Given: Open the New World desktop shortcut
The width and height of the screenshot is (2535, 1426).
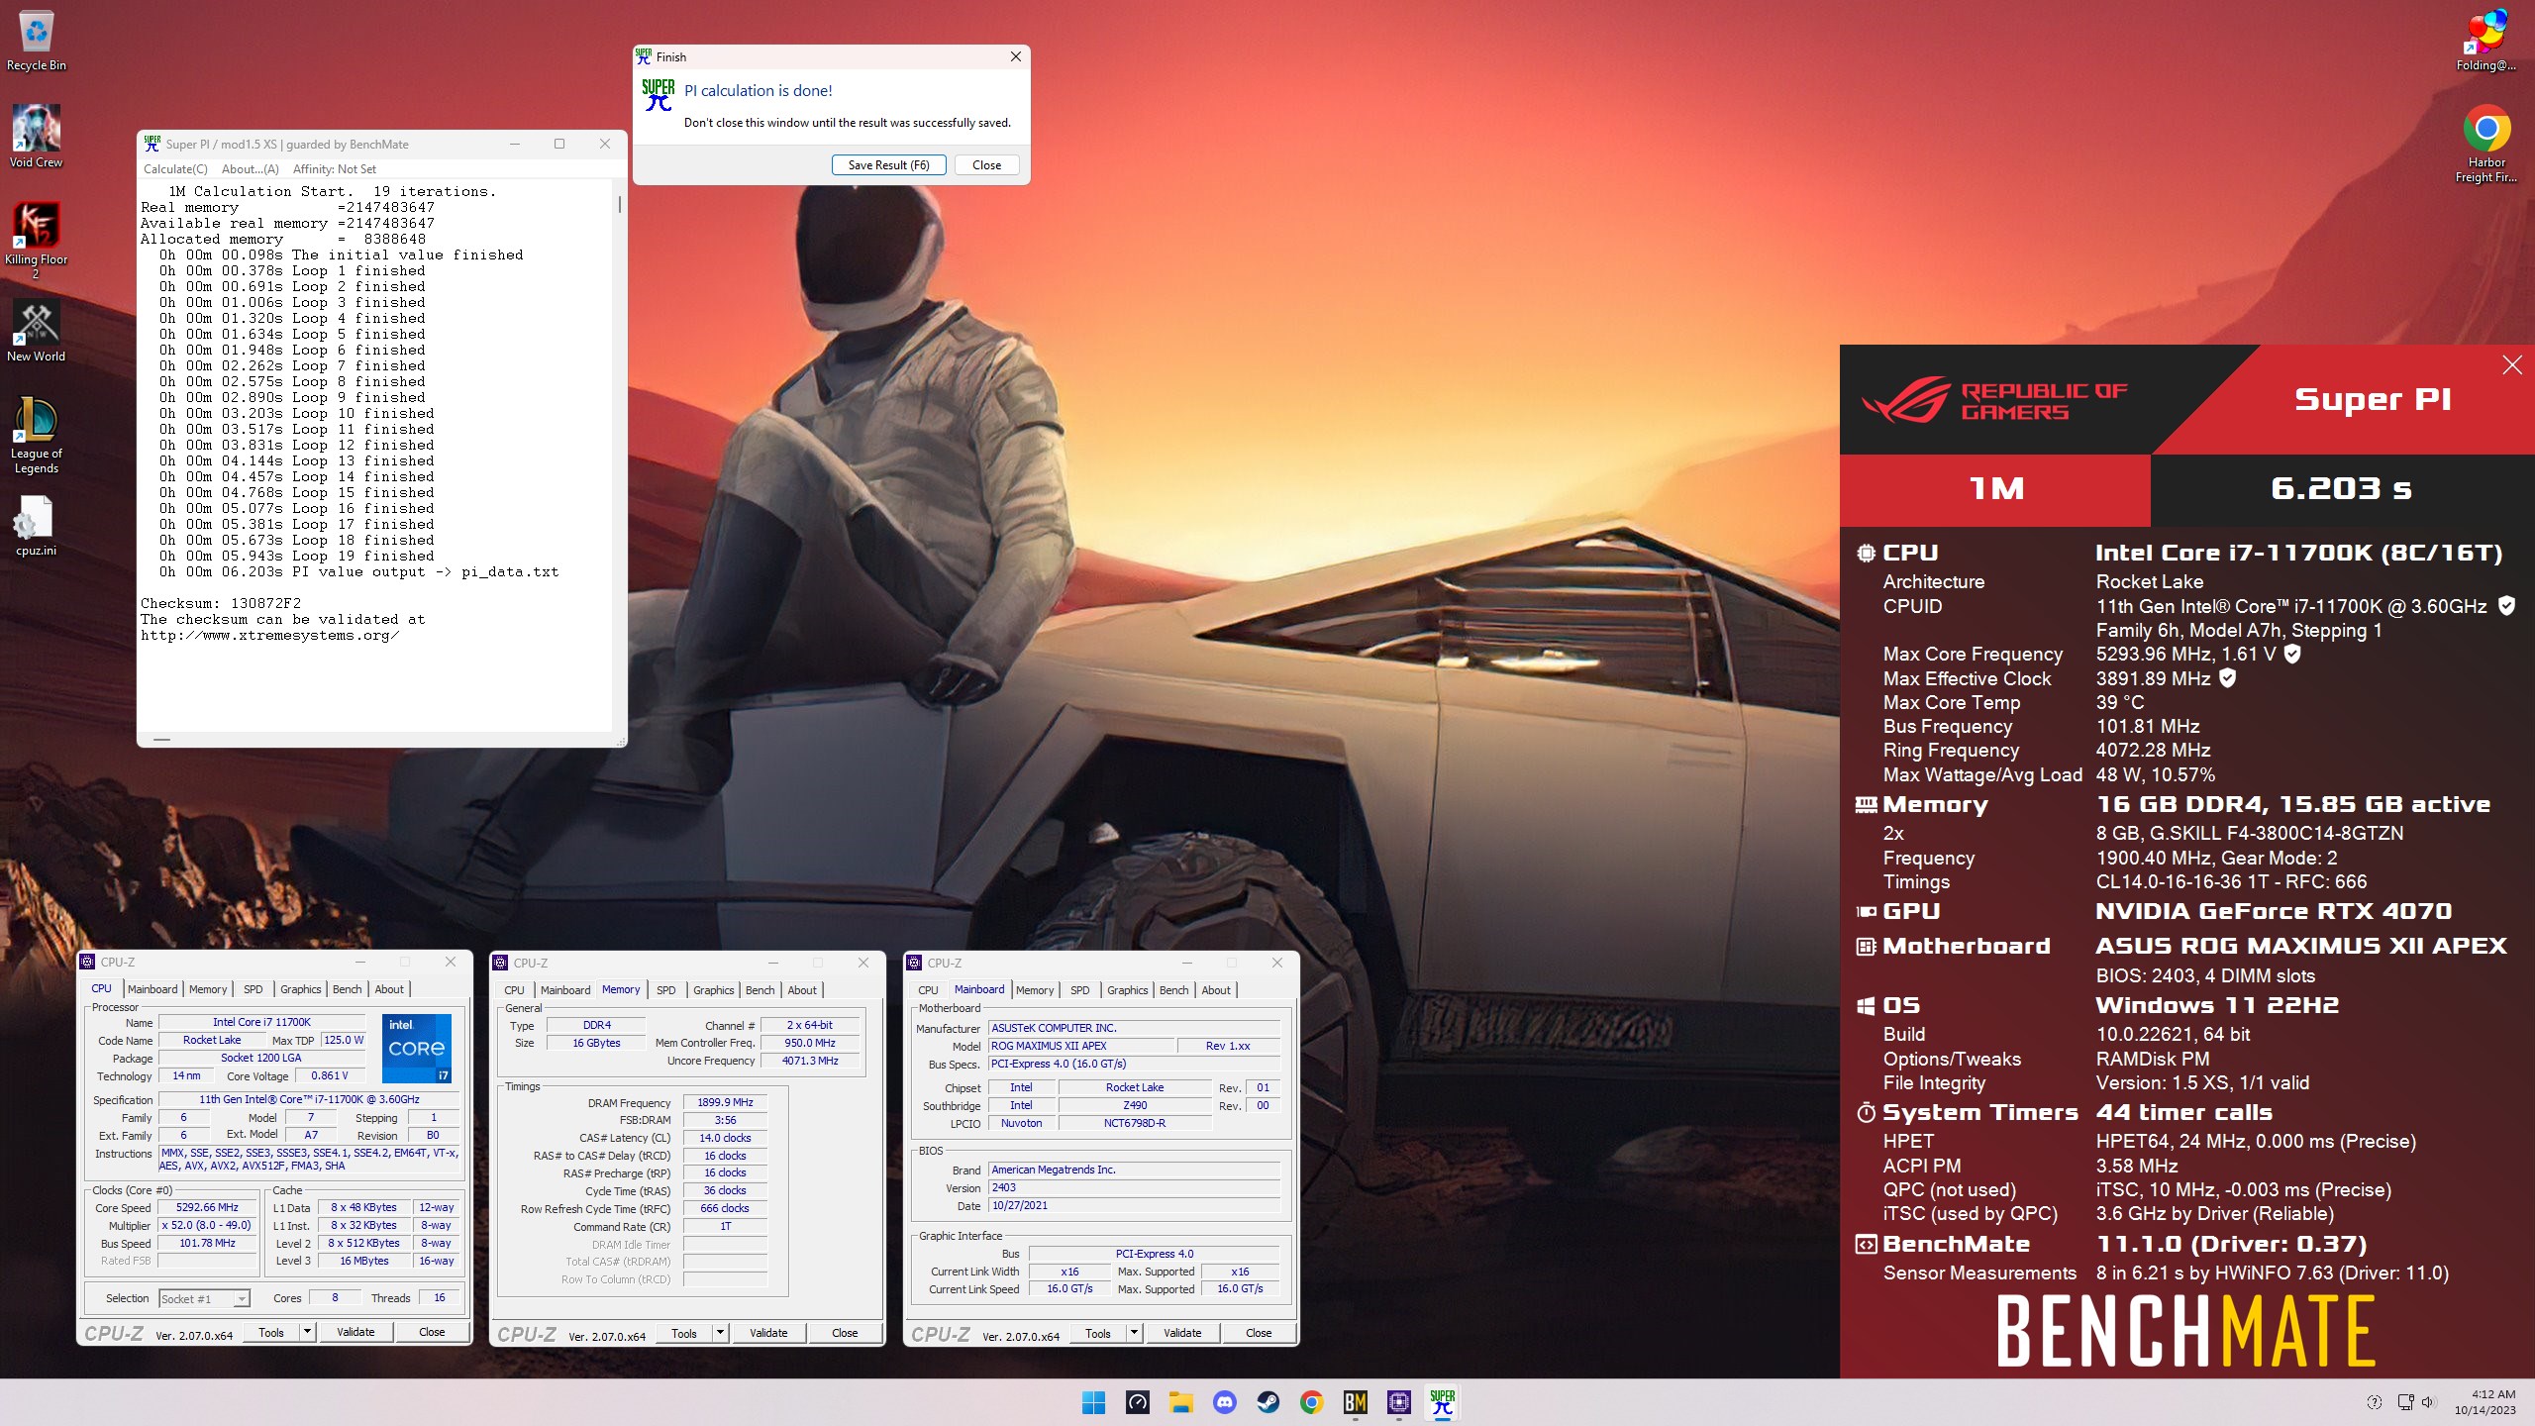Looking at the screenshot, I should (x=37, y=332).
